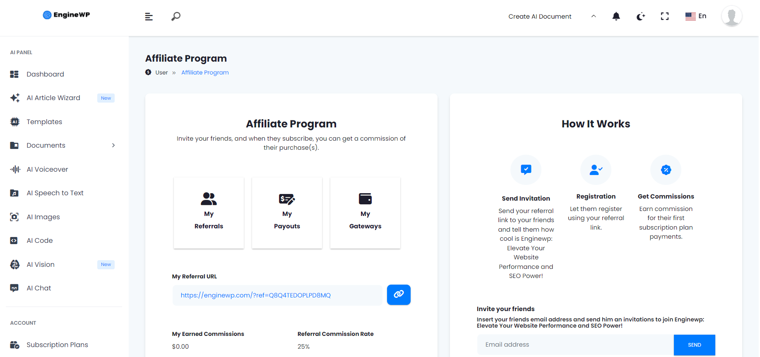Open the En language selector

[x=696, y=16]
